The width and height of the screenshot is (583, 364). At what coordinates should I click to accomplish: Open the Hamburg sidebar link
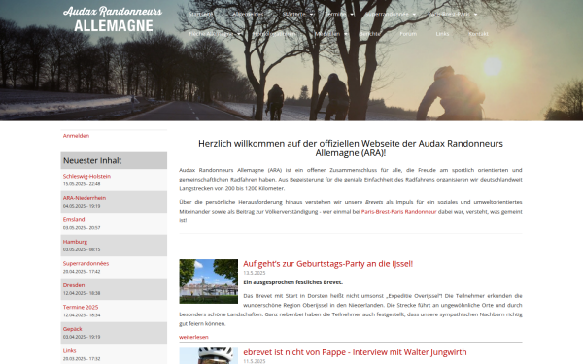coord(75,242)
